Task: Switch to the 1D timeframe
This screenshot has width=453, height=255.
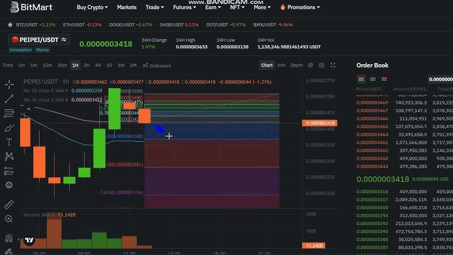Action: tap(109, 65)
